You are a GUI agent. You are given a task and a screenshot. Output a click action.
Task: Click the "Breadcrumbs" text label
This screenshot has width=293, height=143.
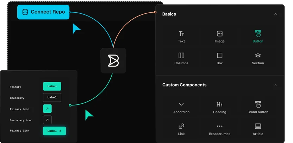pos(219,134)
